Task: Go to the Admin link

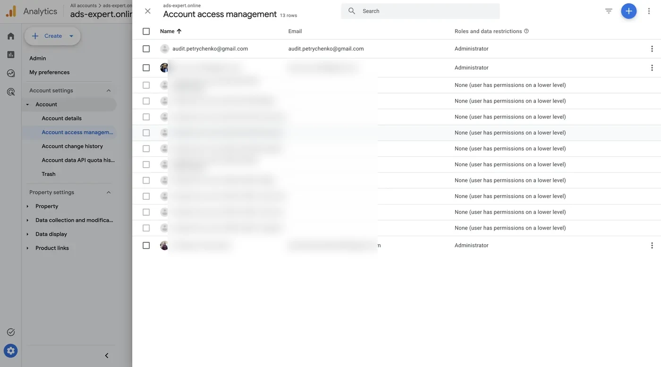Action: pyautogui.click(x=38, y=58)
